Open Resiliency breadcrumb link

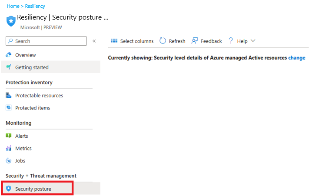click(x=35, y=6)
